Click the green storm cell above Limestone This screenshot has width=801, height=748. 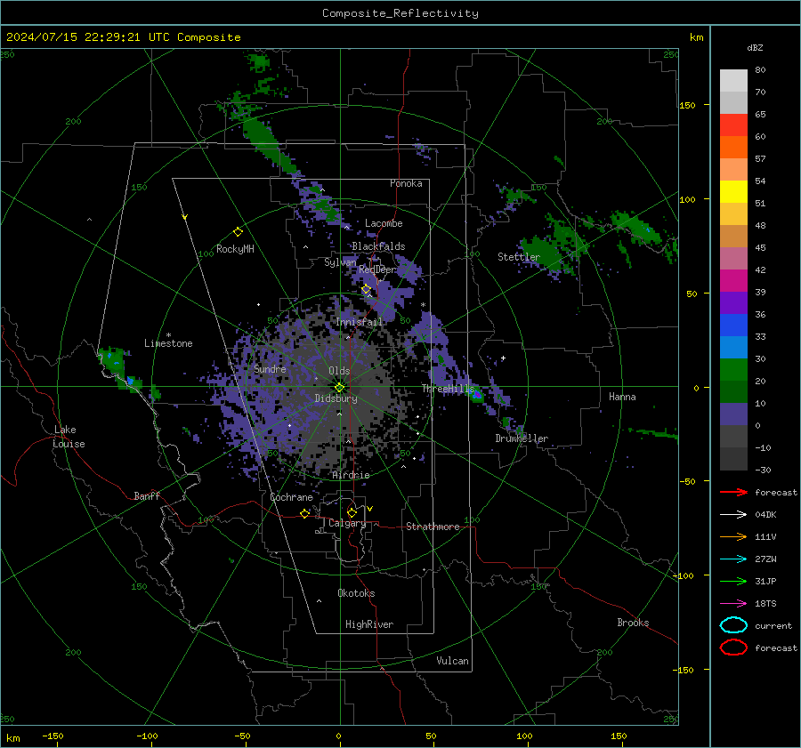pos(112,358)
